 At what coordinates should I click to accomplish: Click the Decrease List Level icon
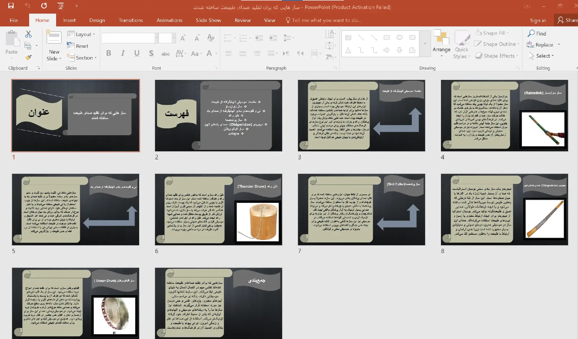tap(259, 38)
